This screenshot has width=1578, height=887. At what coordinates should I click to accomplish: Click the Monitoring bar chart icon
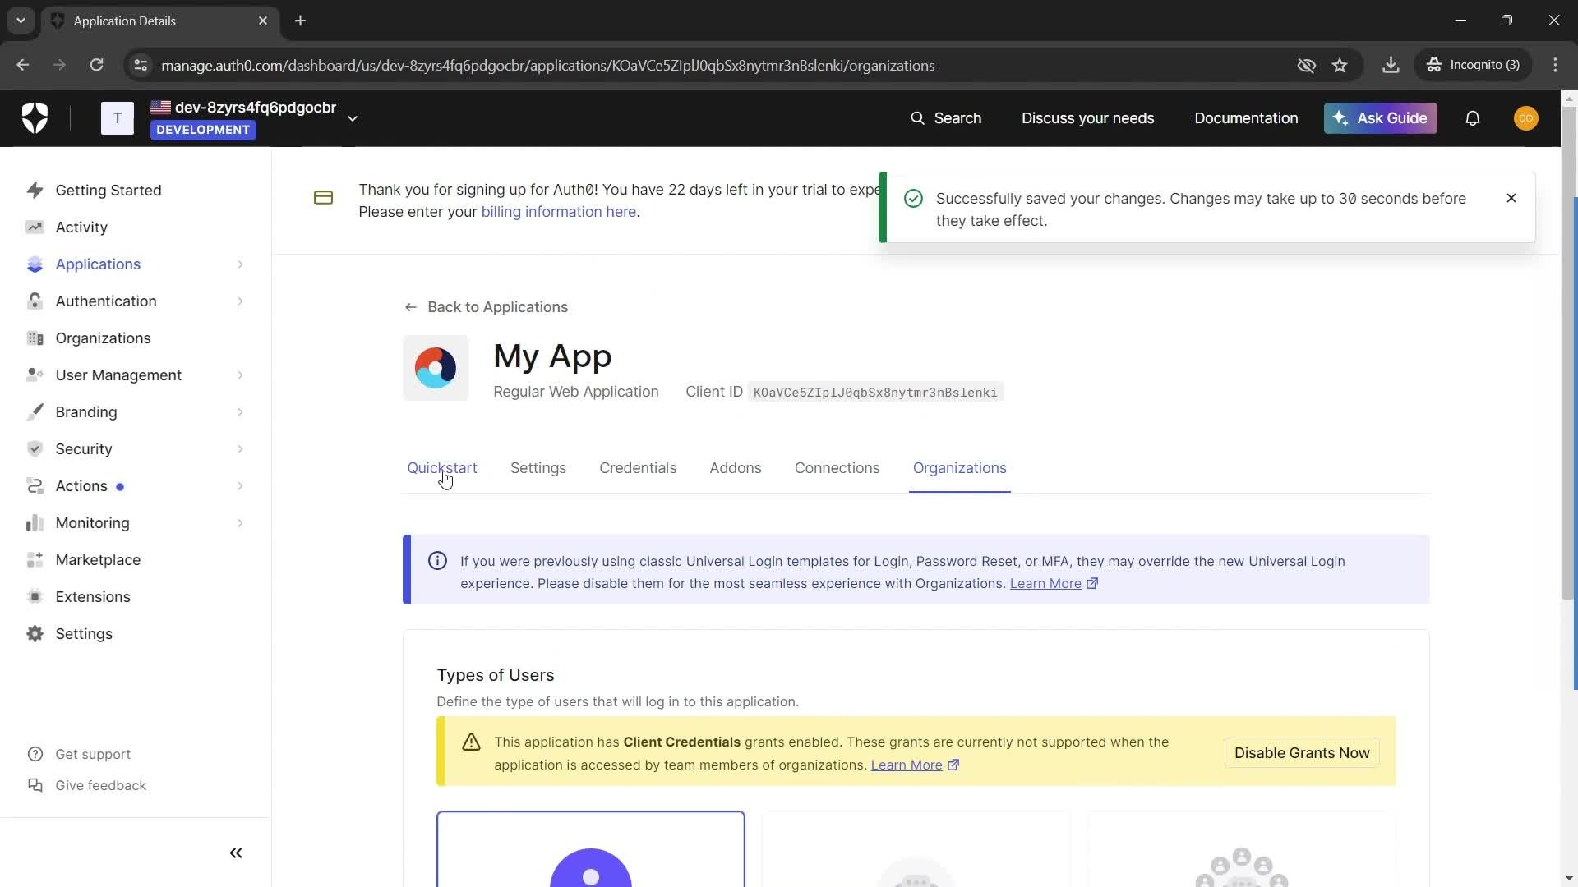pyautogui.click(x=35, y=523)
